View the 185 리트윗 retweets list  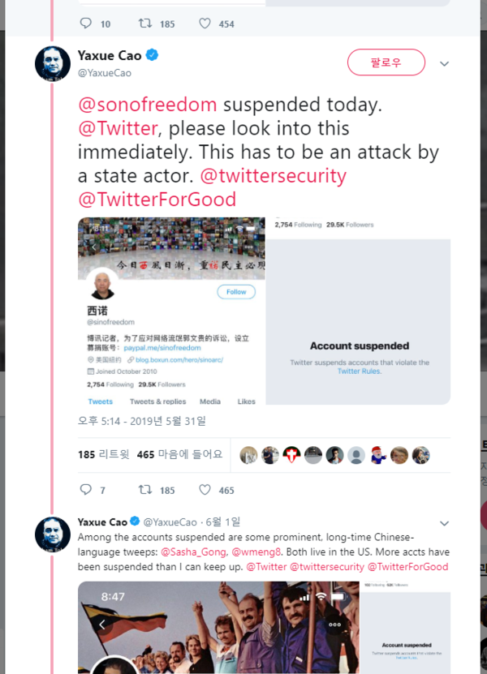click(104, 454)
